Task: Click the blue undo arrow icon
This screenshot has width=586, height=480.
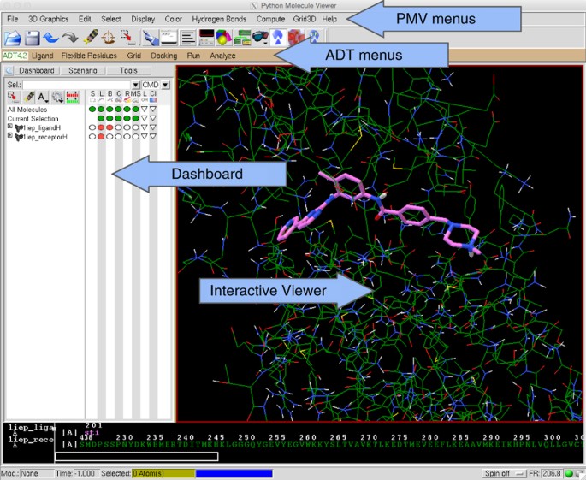Action: click(x=51, y=38)
